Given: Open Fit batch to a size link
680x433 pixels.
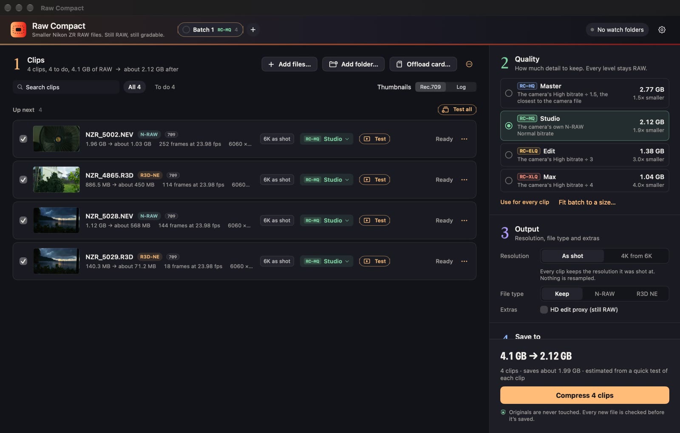Looking at the screenshot, I should click(x=587, y=202).
